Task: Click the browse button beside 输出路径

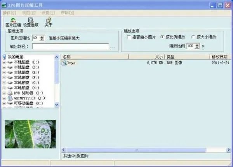Action: click(113, 47)
